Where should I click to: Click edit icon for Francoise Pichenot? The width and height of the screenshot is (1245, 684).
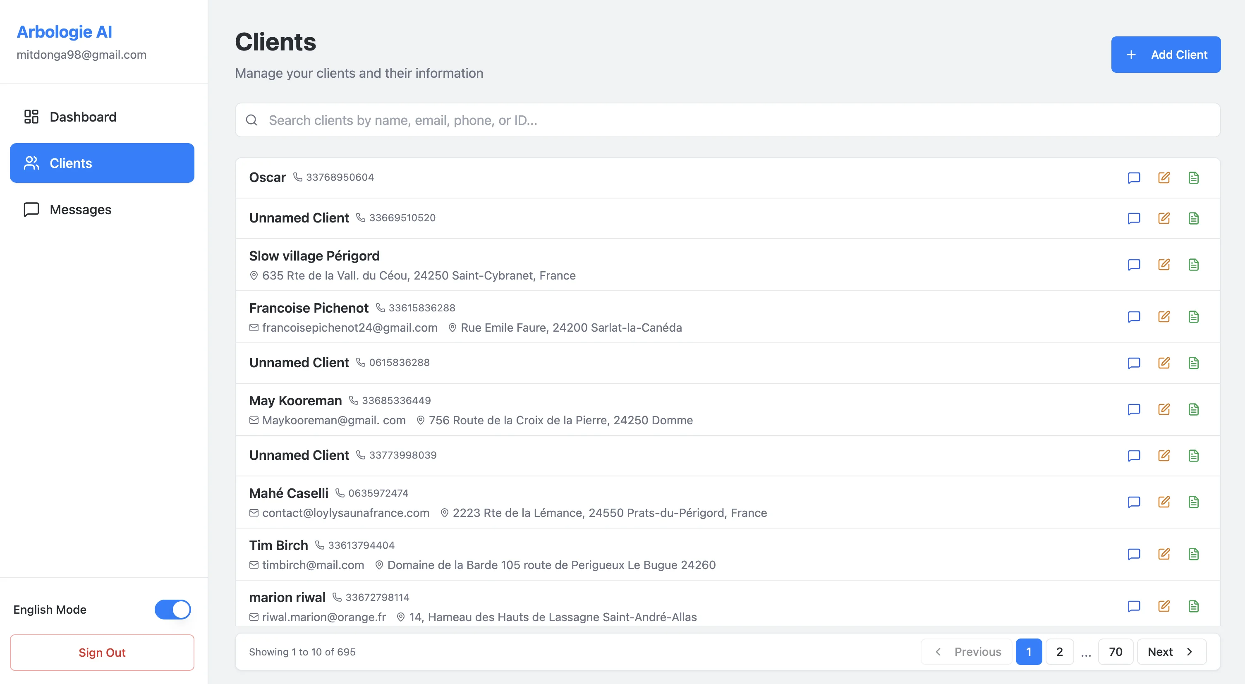[x=1164, y=317]
